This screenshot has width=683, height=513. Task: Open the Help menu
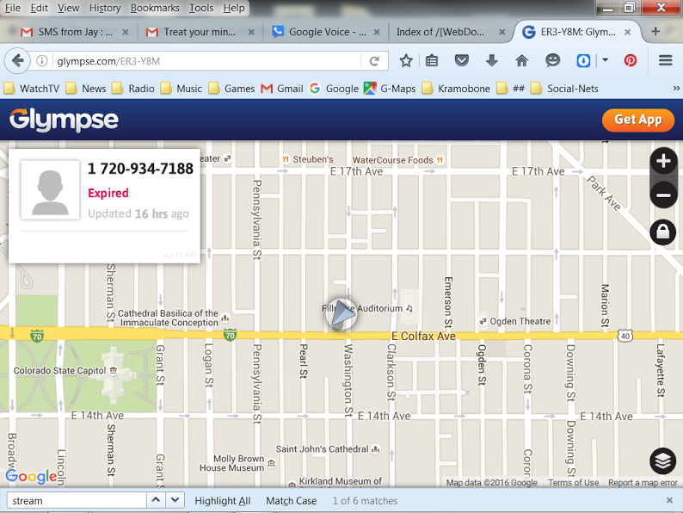click(234, 8)
